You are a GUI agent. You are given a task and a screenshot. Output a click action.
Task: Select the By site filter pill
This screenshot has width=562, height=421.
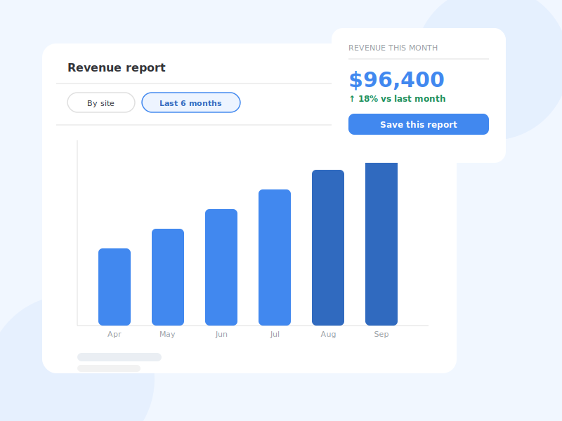101,102
